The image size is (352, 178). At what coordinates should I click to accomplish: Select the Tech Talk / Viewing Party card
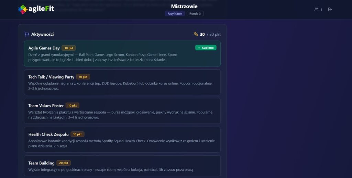click(x=122, y=82)
